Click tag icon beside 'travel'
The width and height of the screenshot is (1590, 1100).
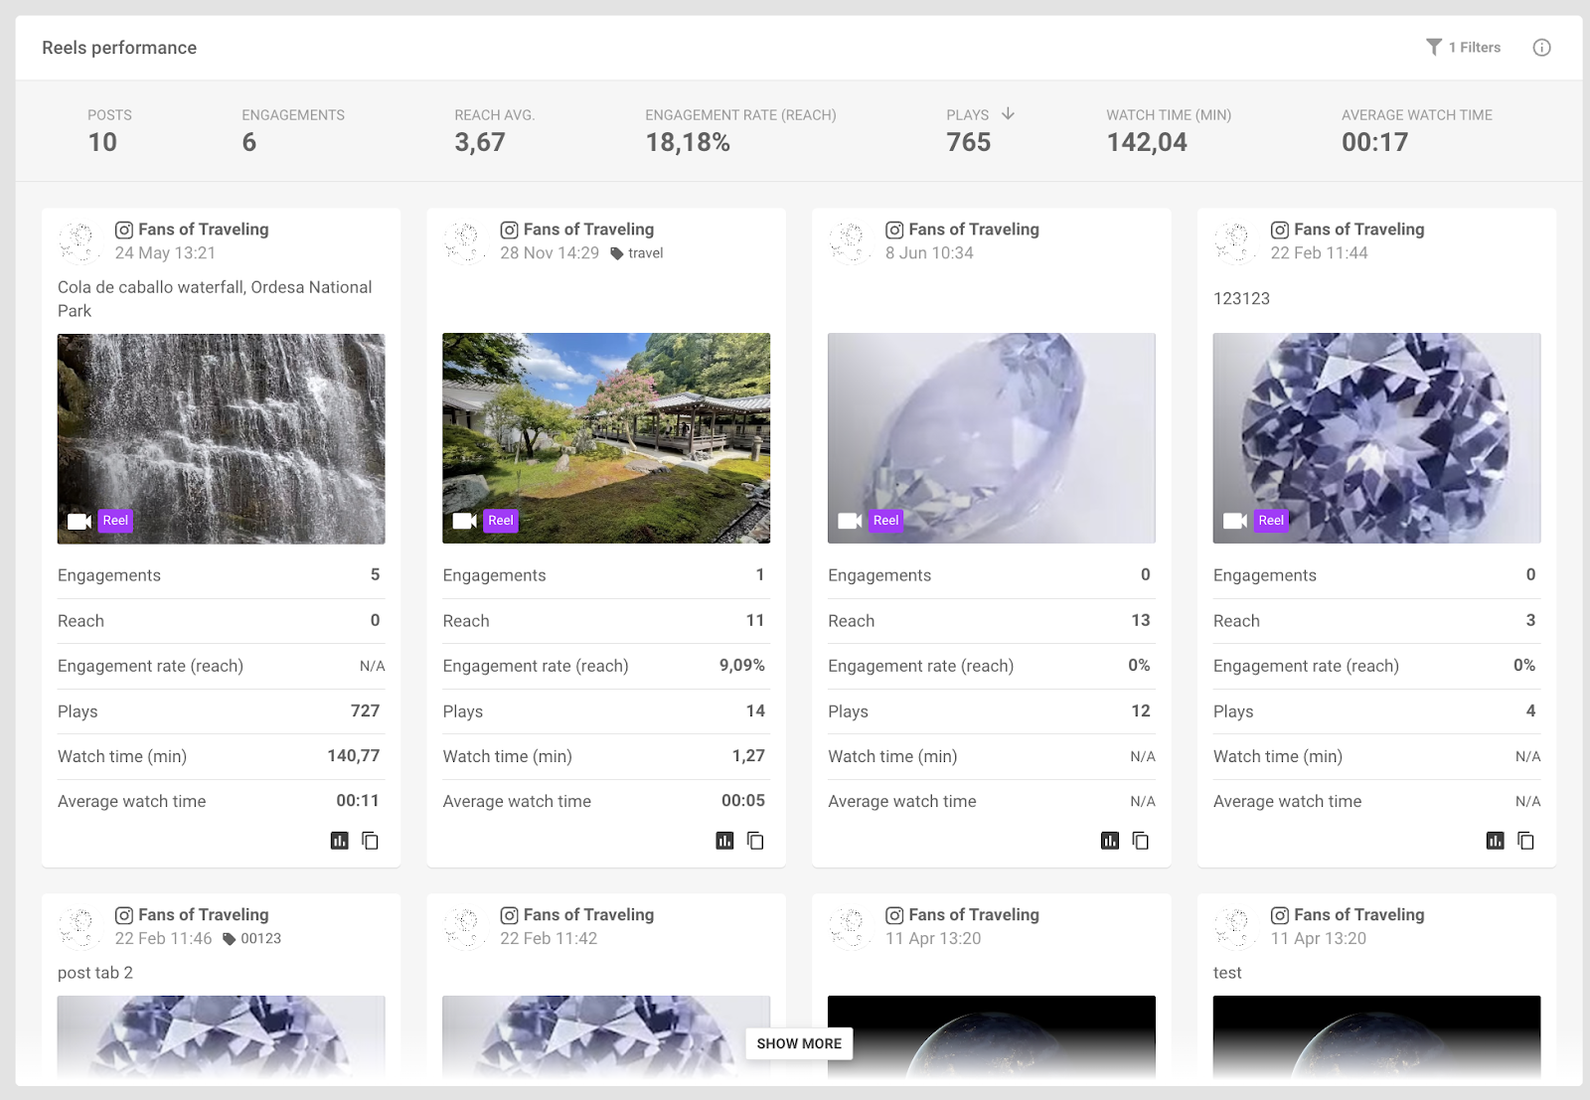[x=616, y=253]
